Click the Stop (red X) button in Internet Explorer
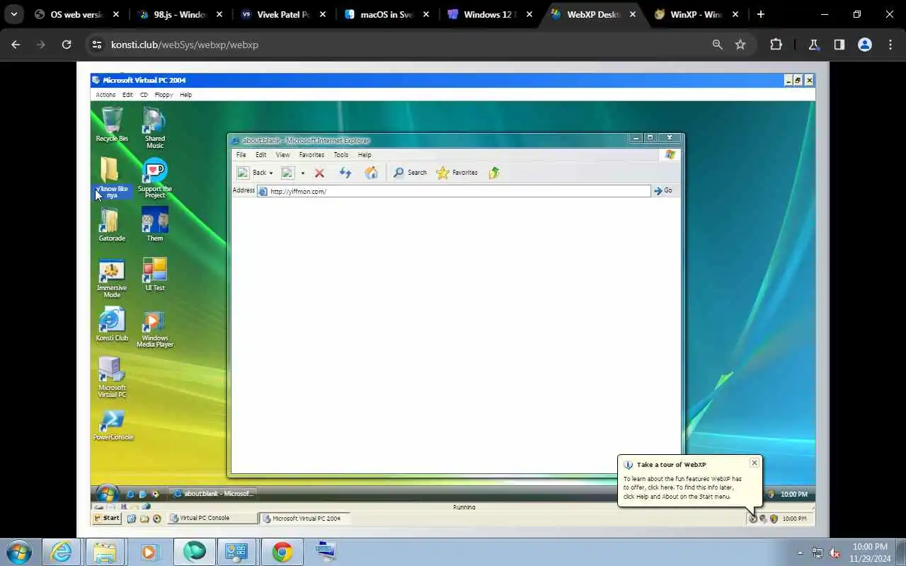 tap(319, 173)
